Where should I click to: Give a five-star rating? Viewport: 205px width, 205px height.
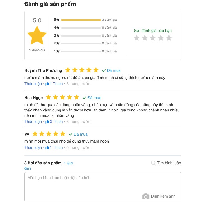pyautogui.click(x=169, y=38)
